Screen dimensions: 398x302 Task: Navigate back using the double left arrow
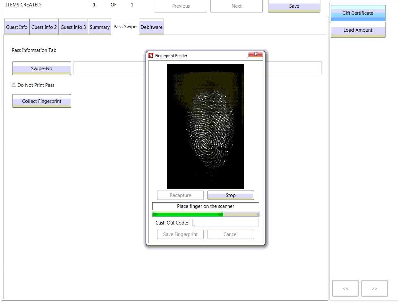tap(345, 288)
